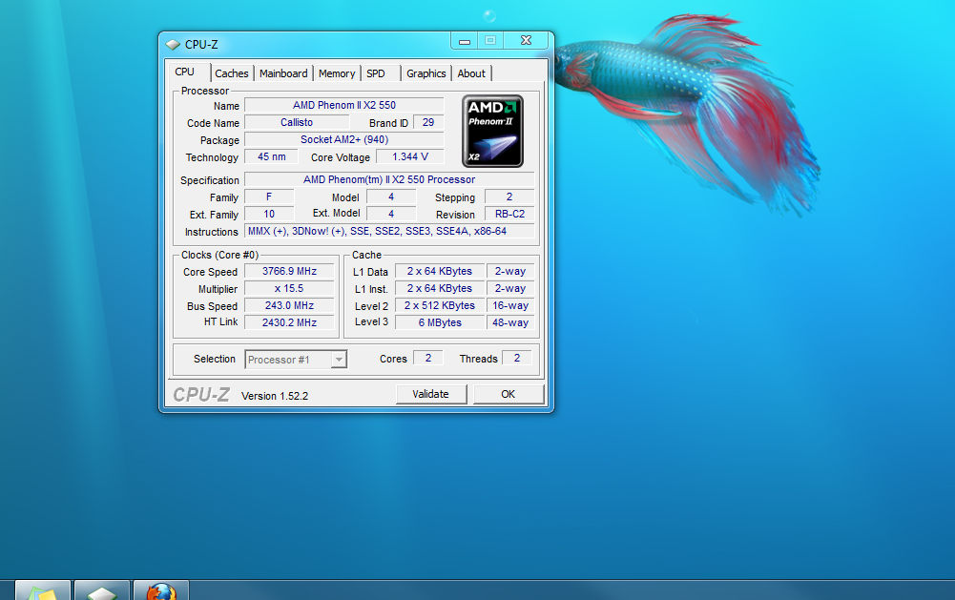The width and height of the screenshot is (955, 600).
Task: Open the About tab
Action: click(471, 73)
